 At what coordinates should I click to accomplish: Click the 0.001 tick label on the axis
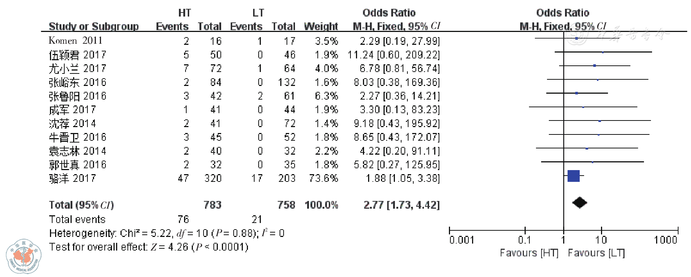(462, 240)
